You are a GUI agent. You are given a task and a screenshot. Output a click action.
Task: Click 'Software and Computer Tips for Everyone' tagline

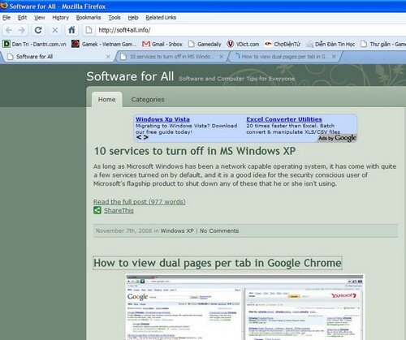tap(236, 79)
